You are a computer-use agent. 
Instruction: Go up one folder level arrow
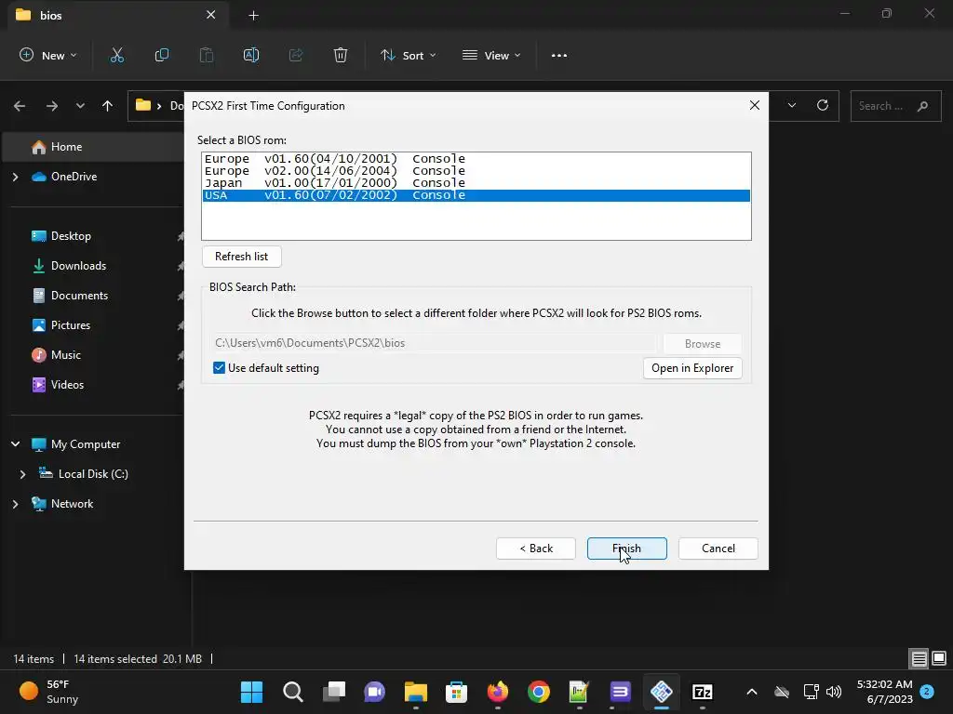pos(108,106)
